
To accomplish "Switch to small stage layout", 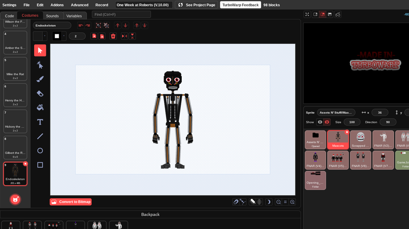I will tap(315, 14).
